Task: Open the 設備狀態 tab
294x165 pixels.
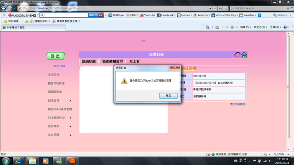Action: pyautogui.click(x=89, y=61)
